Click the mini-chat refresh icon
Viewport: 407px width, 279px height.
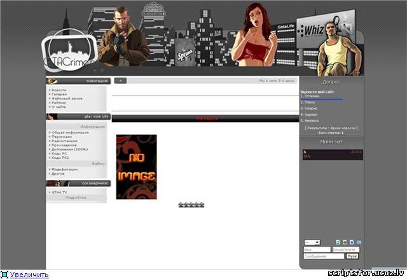338,242
